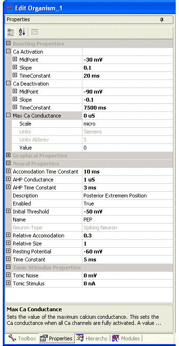Screen dimensions: 179x346
Task: Collapse the Neural Properties category
Action: tap(8, 163)
